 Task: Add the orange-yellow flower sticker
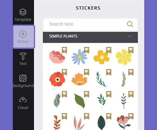[x=101, y=57]
